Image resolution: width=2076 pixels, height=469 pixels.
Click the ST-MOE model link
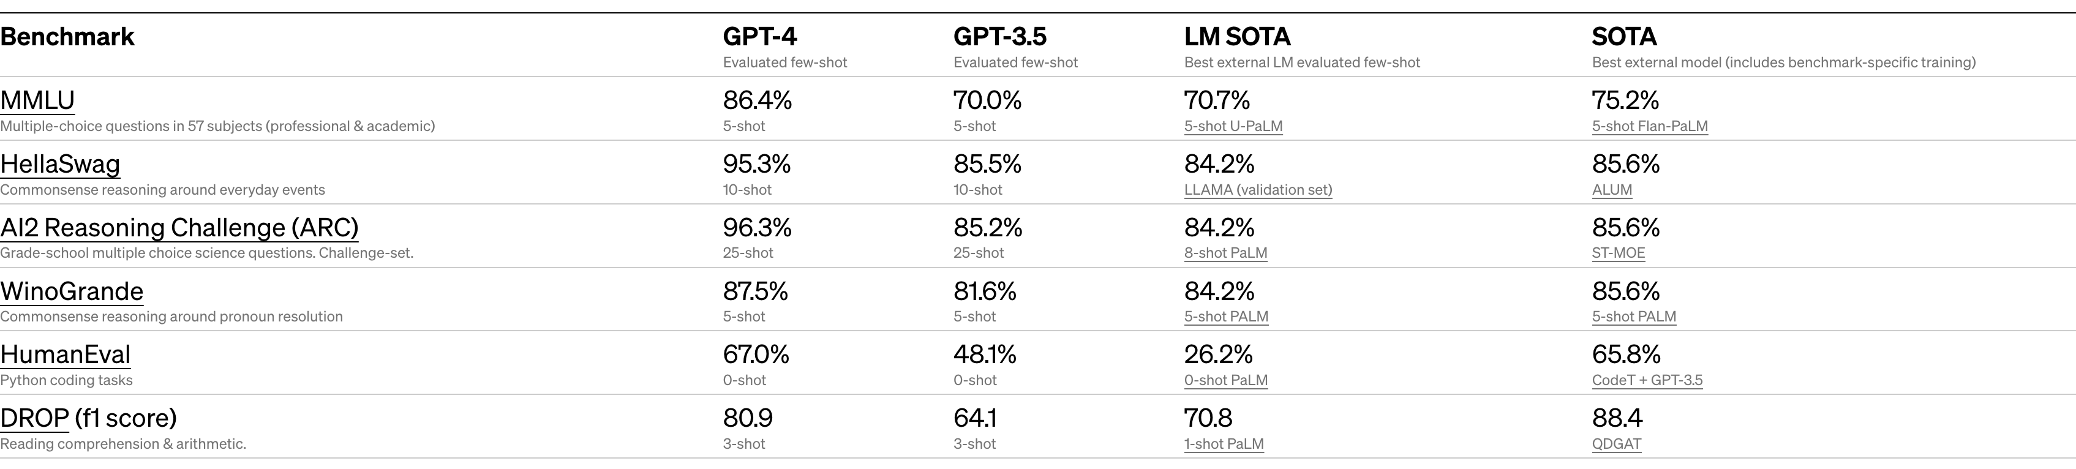tap(1619, 253)
